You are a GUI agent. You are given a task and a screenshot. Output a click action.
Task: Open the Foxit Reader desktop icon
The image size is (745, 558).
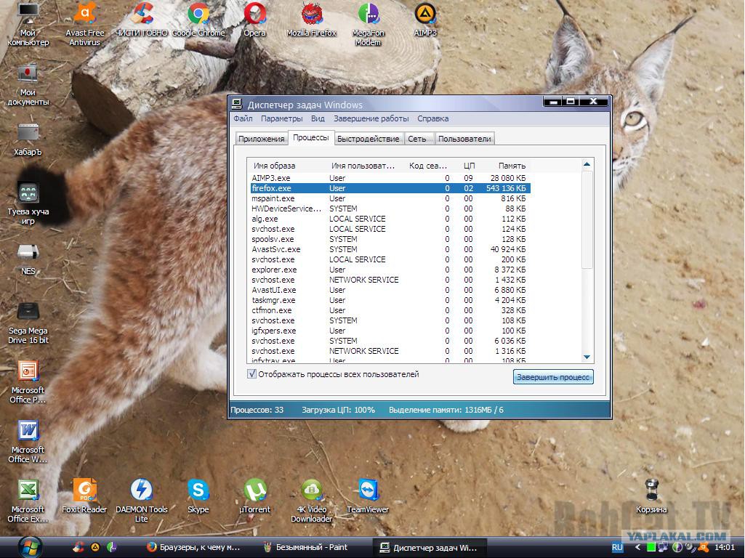(84, 496)
